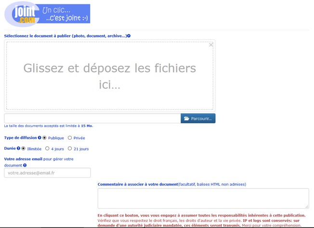Click text "La taille des documents acceptés est limitée à 15 Mo."
Screen dimensions: 314x228
49,126
